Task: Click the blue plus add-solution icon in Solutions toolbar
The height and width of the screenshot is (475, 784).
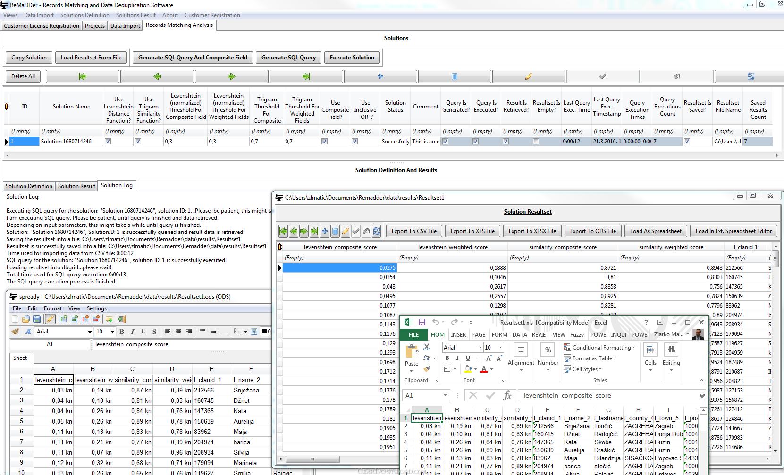Action: pos(380,76)
